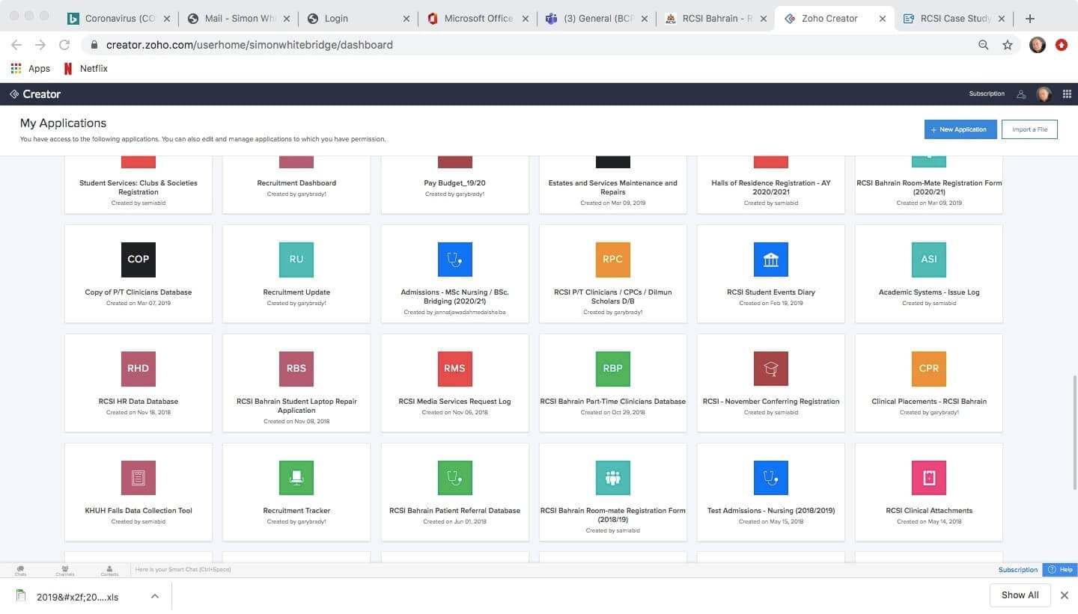Screen dimensions: 1078x614
Task: Open the Room-mate Registration 2018/19 people icon
Action: 612,478
